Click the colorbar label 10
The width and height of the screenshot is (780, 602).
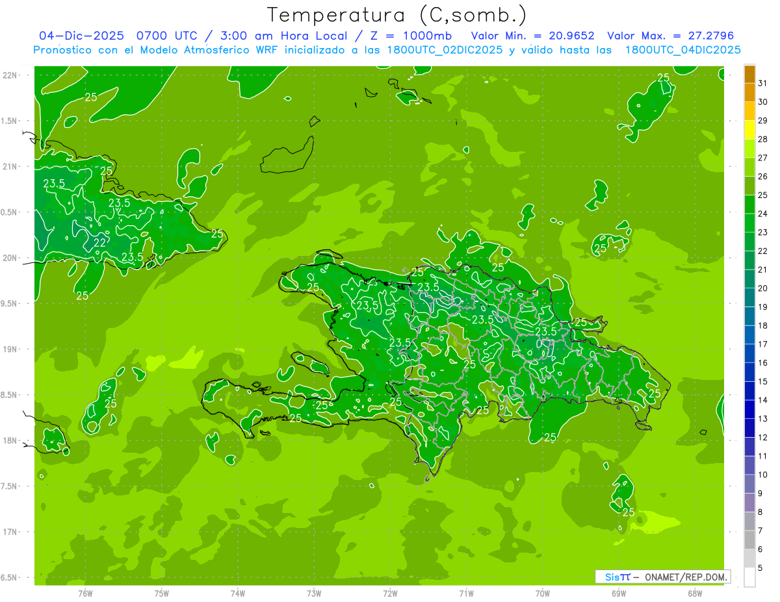click(763, 475)
